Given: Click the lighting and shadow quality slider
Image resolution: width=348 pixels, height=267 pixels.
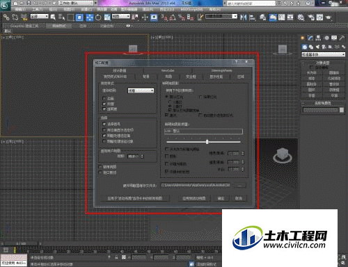Looking at the screenshot, I should tap(203, 141).
